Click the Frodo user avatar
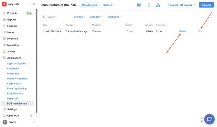This screenshot has height=127, width=217. (5, 122)
